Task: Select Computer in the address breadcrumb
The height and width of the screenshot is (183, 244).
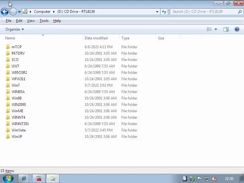Action: pos(42,12)
